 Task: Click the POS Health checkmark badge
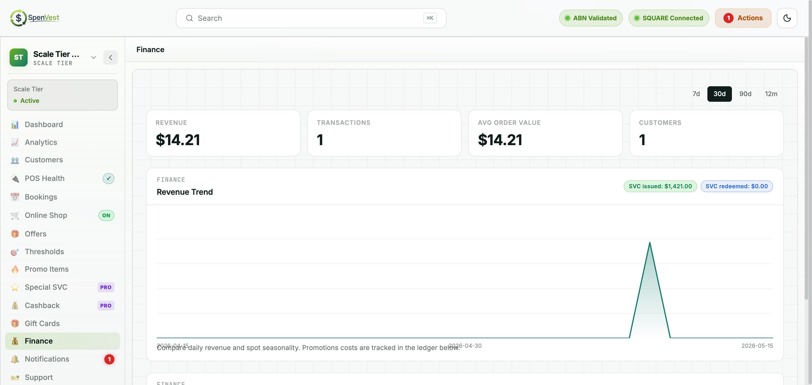pyautogui.click(x=109, y=179)
